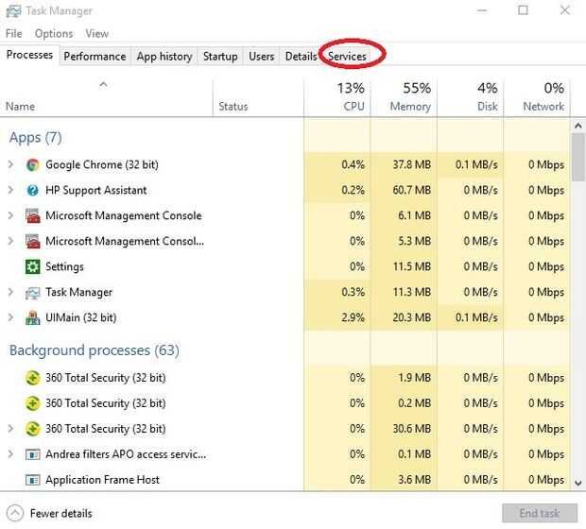Click the Application Frame Host icon
This screenshot has width=586, height=529.
point(33,480)
